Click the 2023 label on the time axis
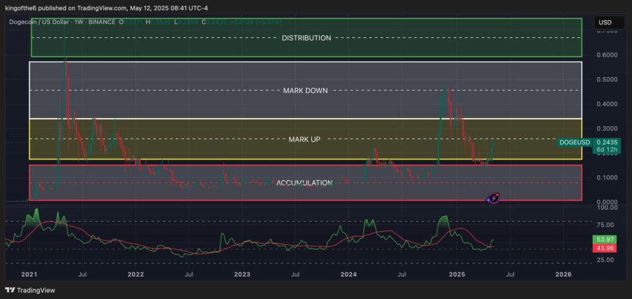632x299 pixels. coord(242,275)
